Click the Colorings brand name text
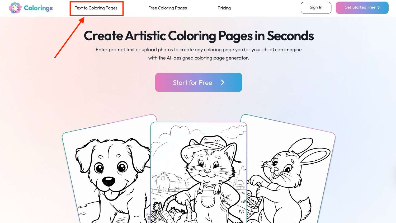This screenshot has width=396, height=223. point(38,8)
